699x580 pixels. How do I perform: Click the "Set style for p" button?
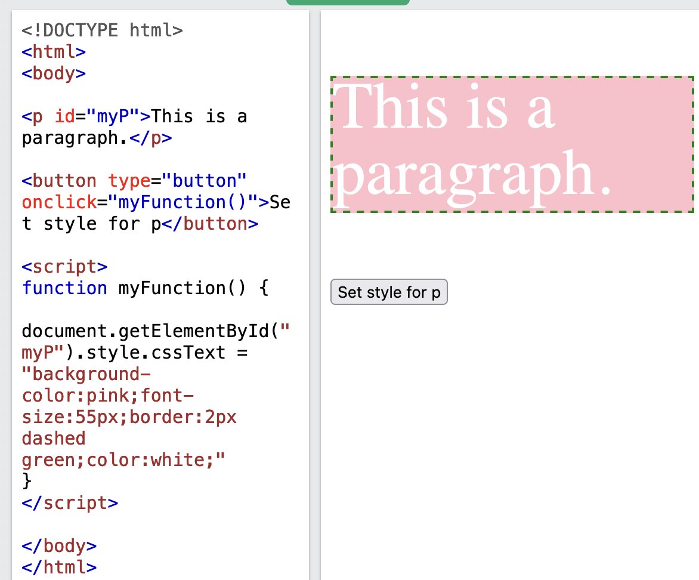(389, 292)
